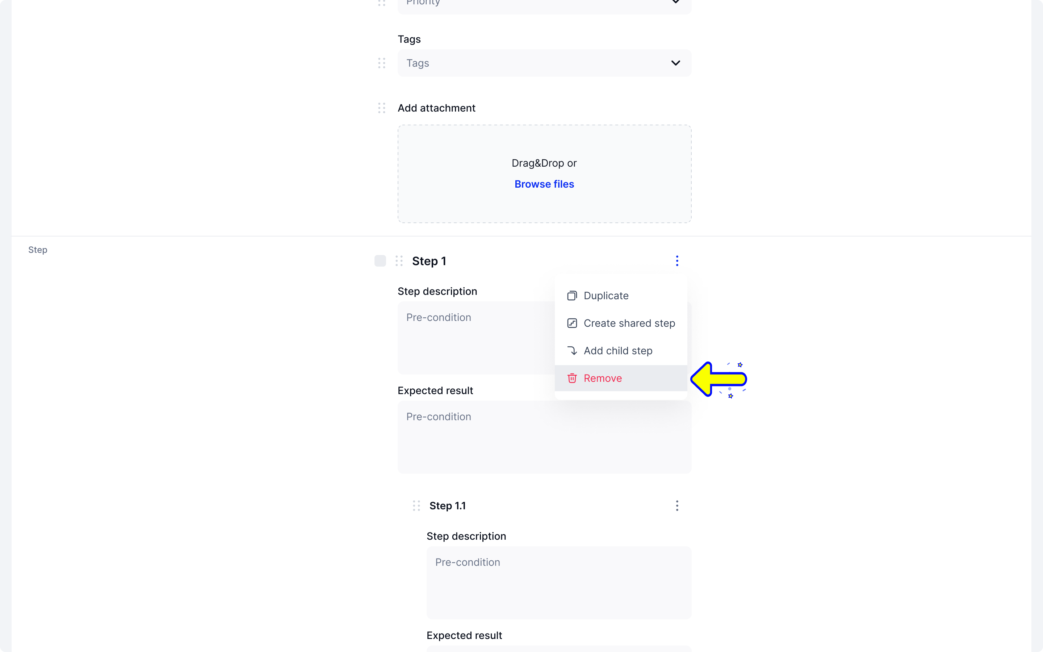Open the Priority dropdown at top

(x=544, y=4)
